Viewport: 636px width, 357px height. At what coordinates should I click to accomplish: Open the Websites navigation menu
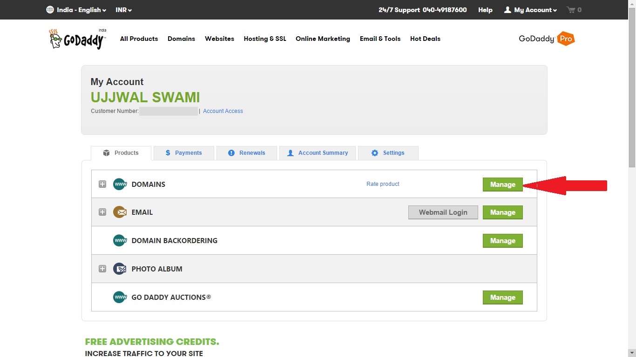219,39
